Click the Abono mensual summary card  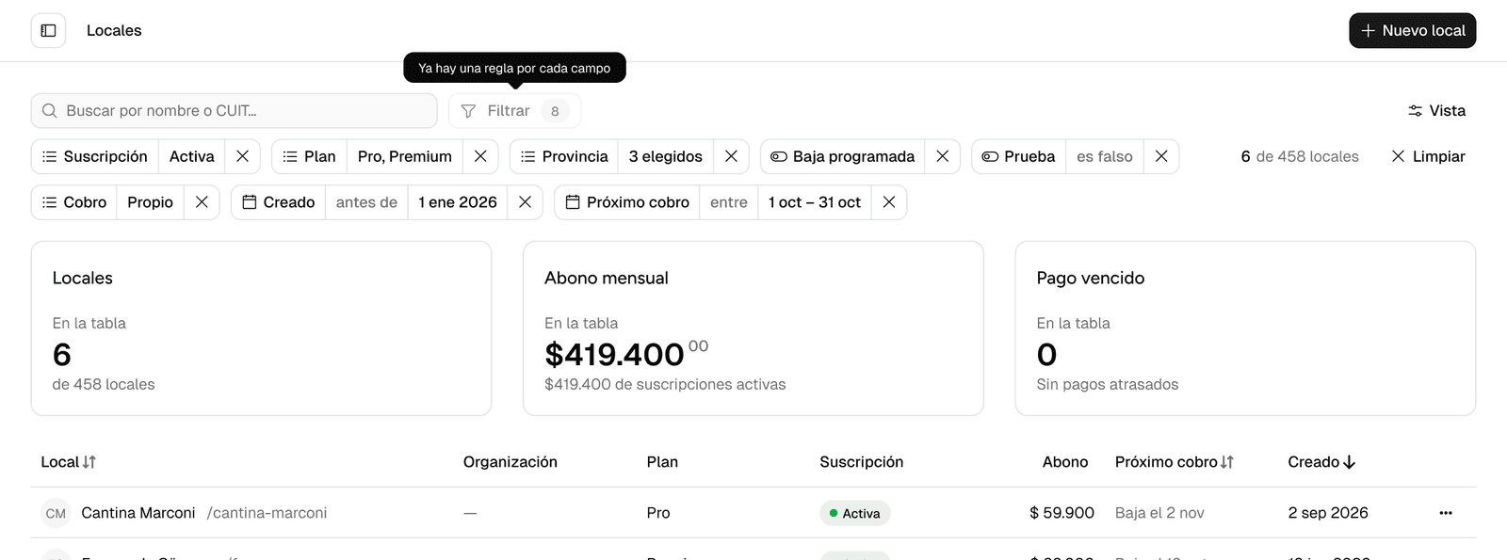pos(753,328)
